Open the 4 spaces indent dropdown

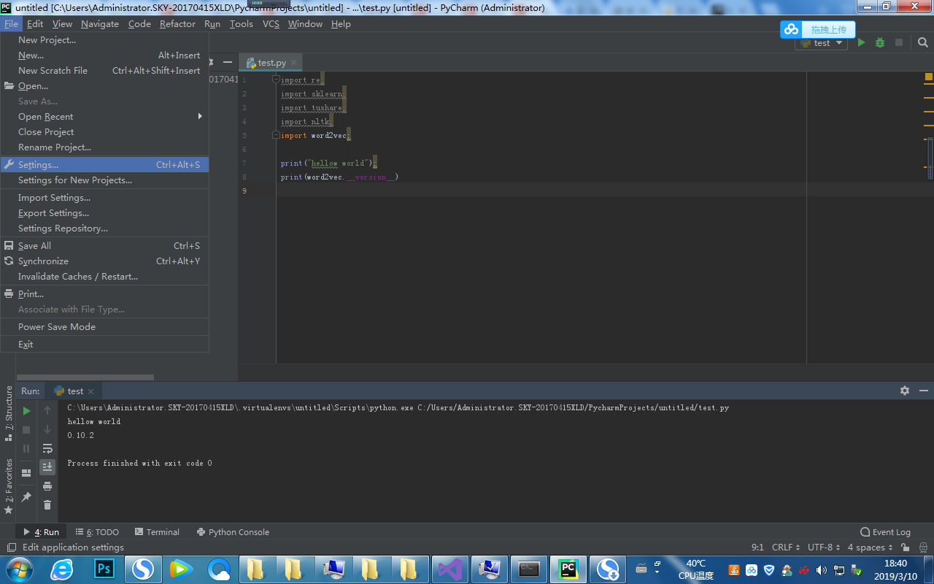(x=870, y=547)
